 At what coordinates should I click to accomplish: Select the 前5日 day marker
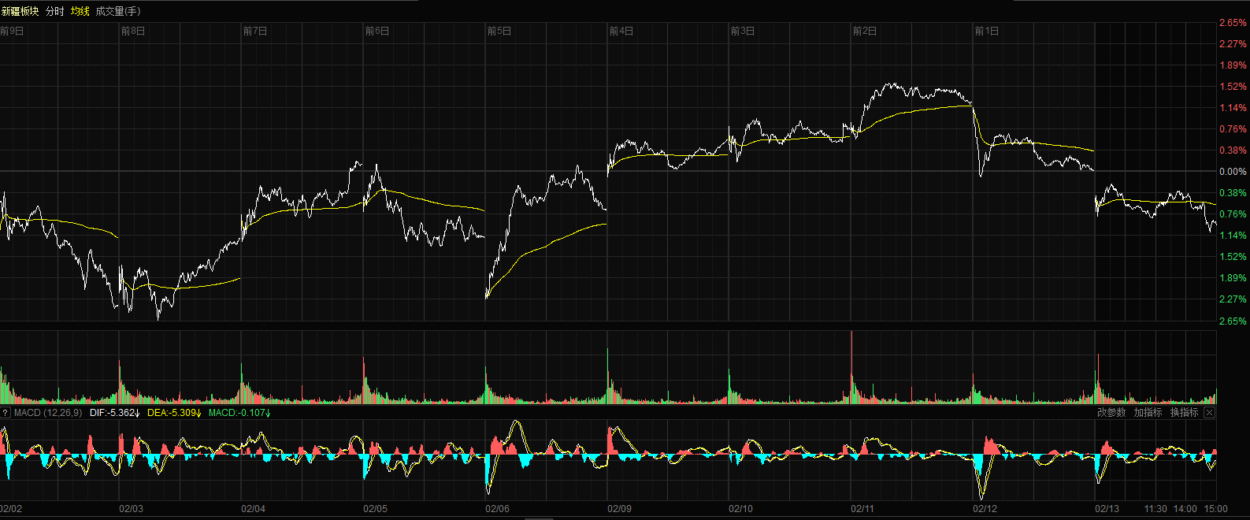click(499, 32)
